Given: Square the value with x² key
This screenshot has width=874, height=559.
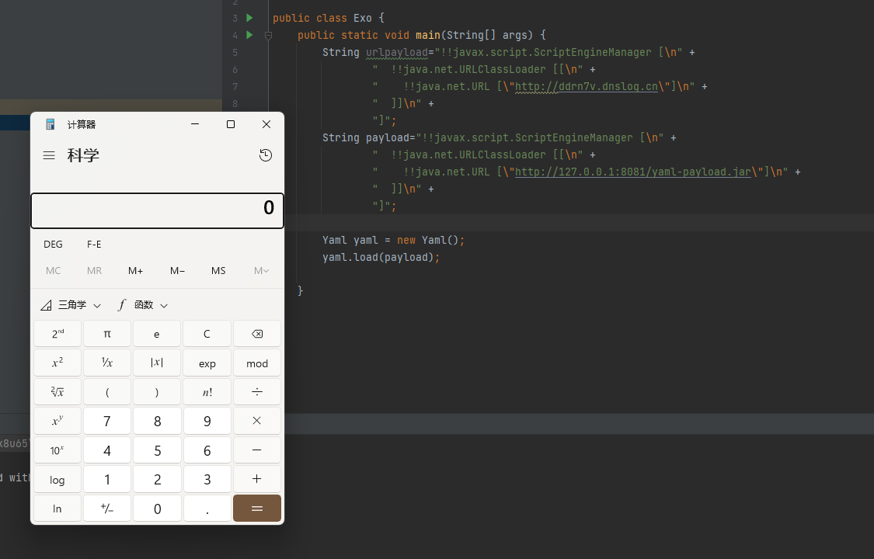Looking at the screenshot, I should pos(57,363).
